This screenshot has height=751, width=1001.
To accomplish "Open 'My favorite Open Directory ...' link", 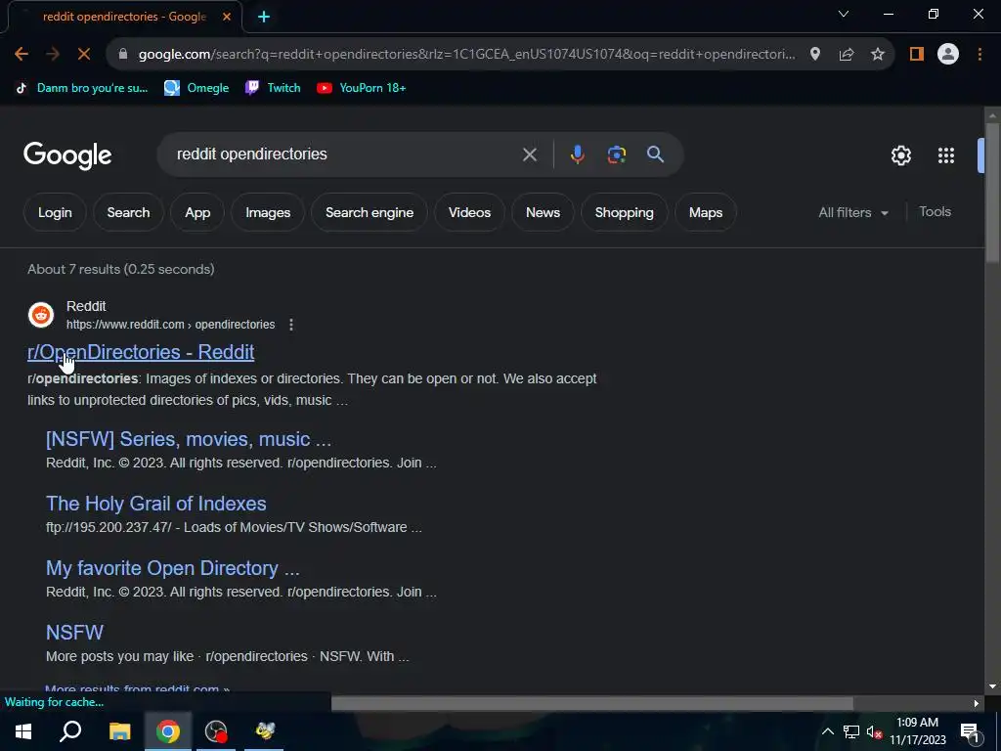I will (172, 568).
